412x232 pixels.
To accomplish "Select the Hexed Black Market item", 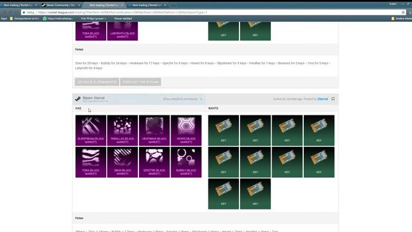I will pyautogui.click(x=186, y=130).
